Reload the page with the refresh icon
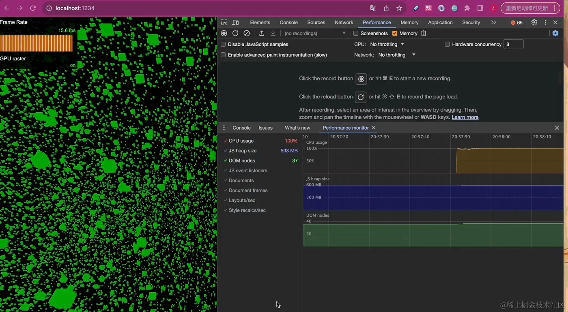 pyautogui.click(x=33, y=8)
